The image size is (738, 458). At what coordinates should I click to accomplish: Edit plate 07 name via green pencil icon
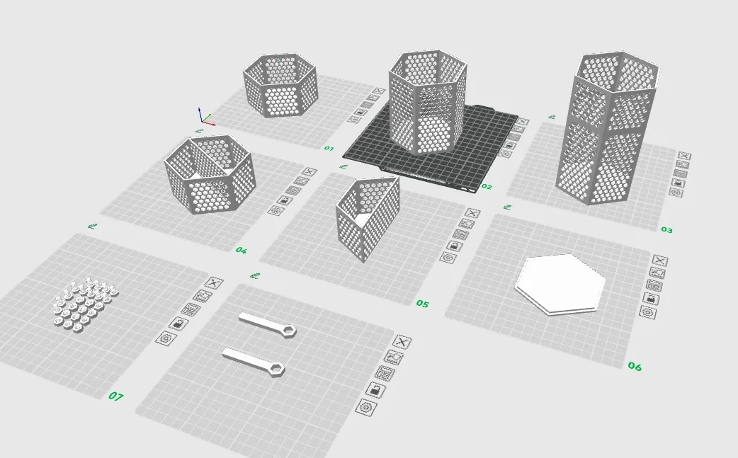93,227
